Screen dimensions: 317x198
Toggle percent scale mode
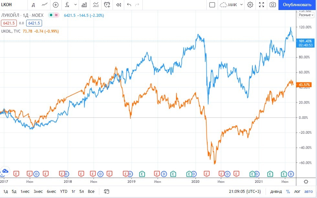click(x=288, y=192)
